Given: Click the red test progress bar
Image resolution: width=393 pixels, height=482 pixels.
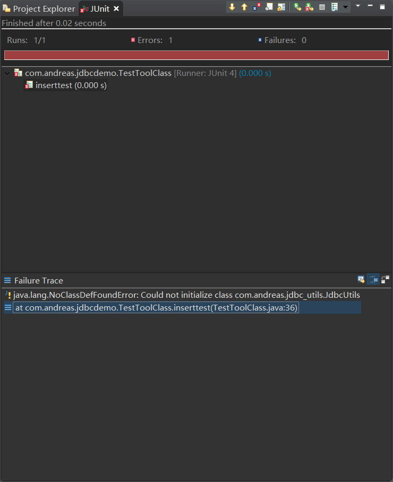Looking at the screenshot, I should [196, 55].
